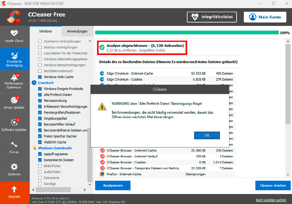Screen dimensions: 292x204
Task: Uncheck Alte Prefetch Daten
Action: (40, 95)
